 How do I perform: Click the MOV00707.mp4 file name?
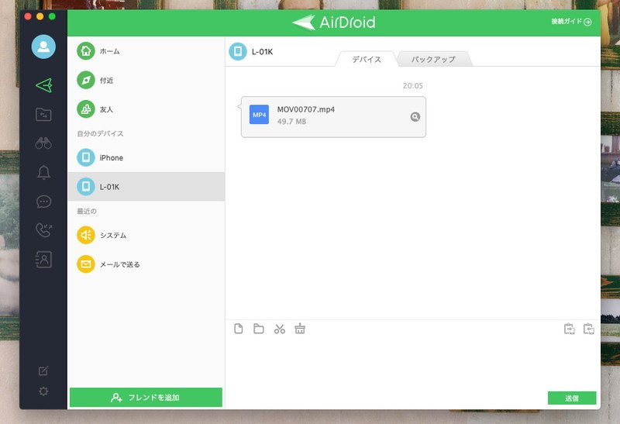click(305, 109)
